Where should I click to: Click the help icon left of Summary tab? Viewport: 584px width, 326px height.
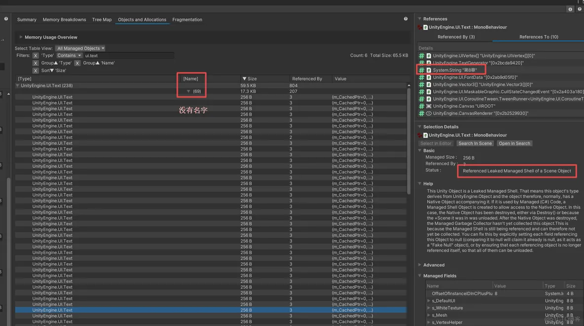pyautogui.click(x=6, y=19)
